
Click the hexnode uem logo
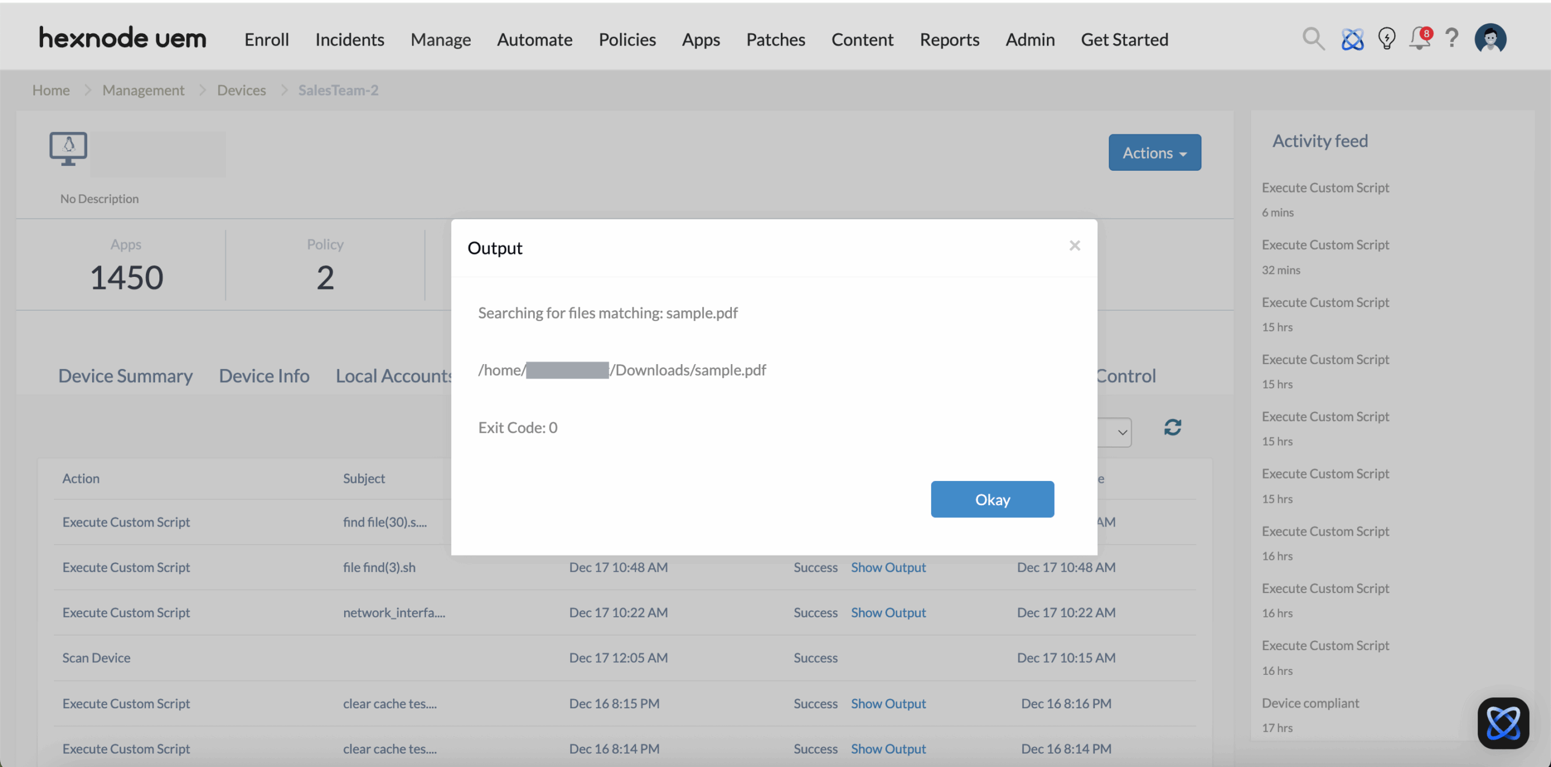[122, 38]
